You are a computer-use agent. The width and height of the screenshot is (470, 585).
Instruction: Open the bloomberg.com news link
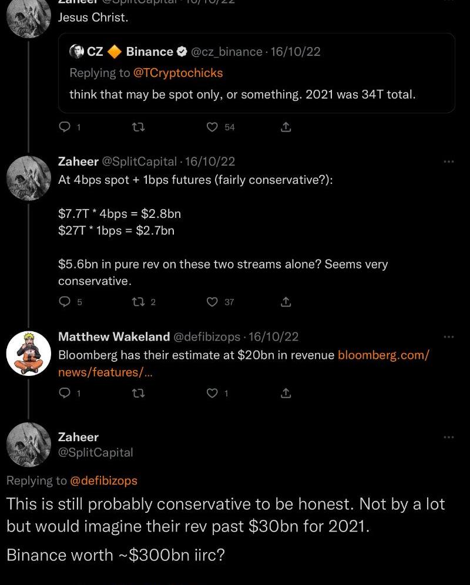[383, 355]
